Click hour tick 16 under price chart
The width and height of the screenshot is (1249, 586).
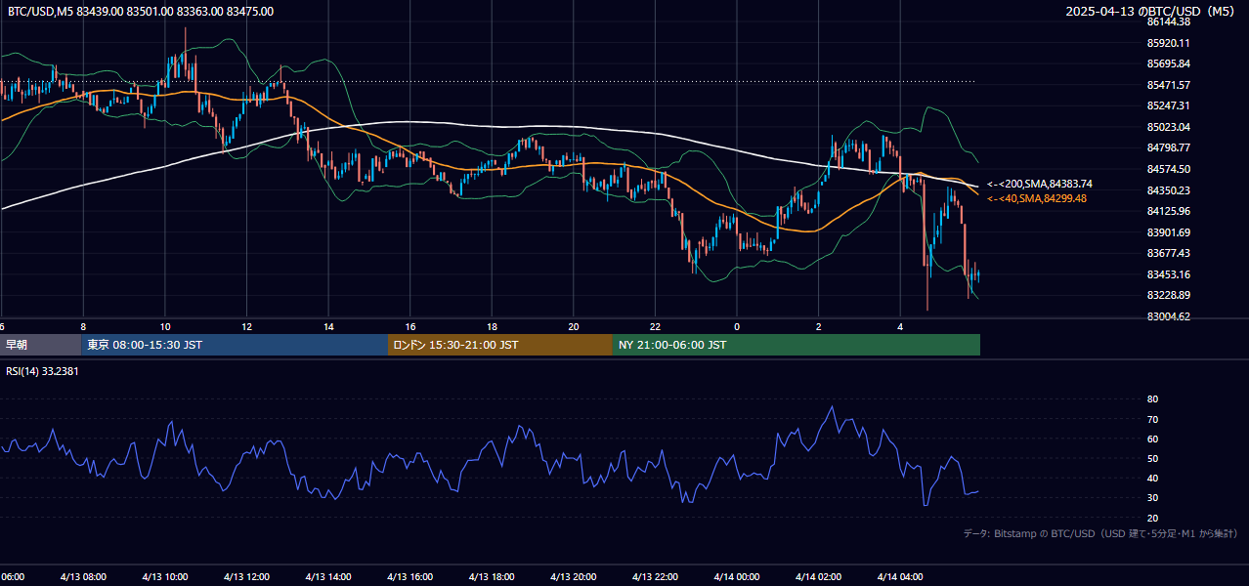pos(410,326)
